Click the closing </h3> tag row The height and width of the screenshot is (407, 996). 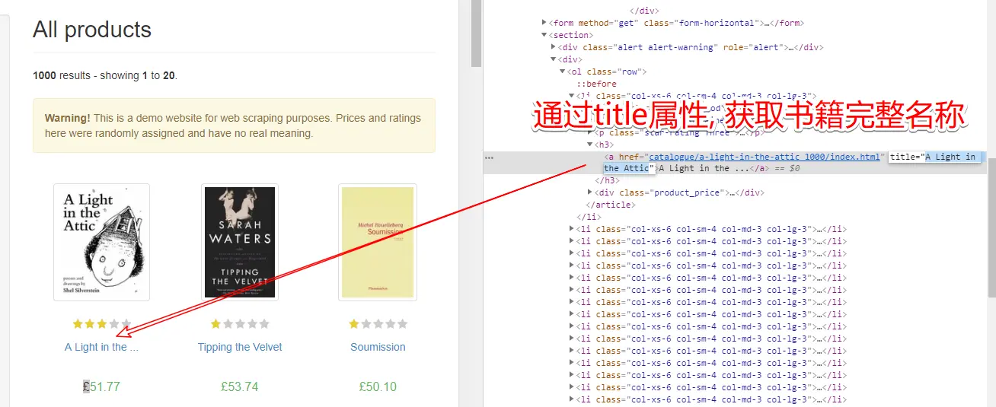608,180
